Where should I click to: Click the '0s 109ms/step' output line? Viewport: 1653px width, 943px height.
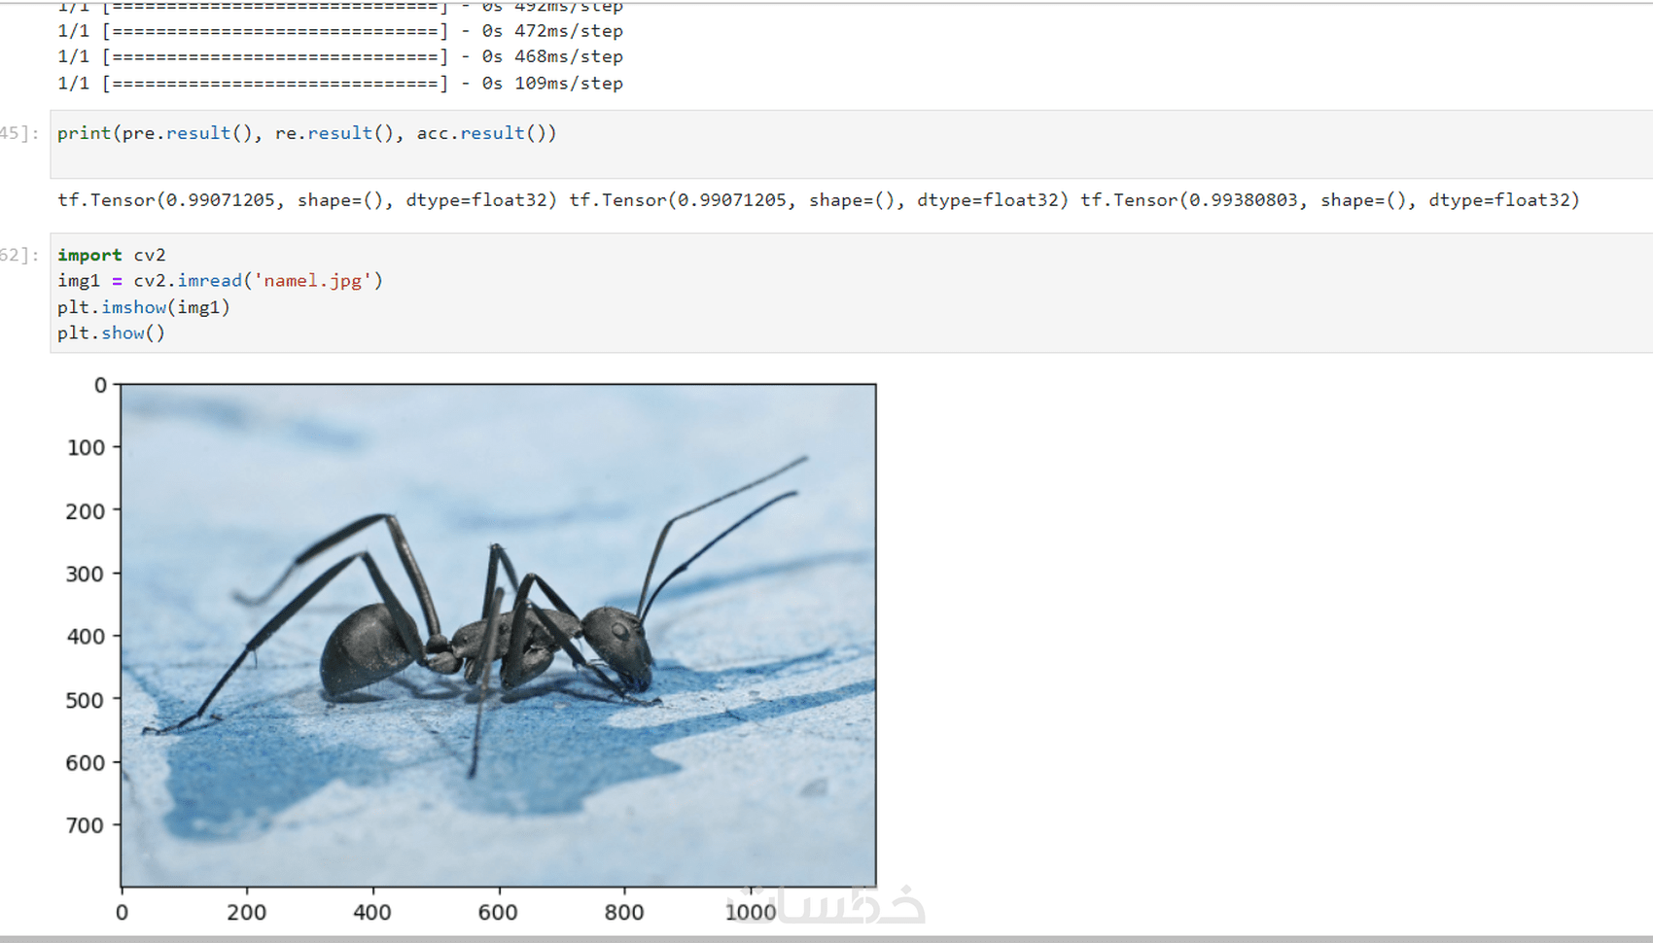[x=340, y=84]
